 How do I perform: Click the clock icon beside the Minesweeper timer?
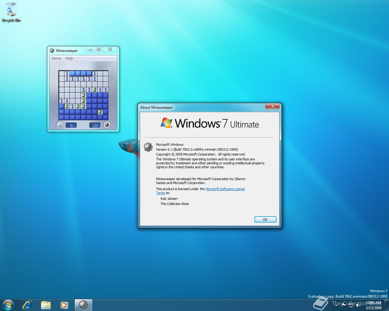coord(60,125)
